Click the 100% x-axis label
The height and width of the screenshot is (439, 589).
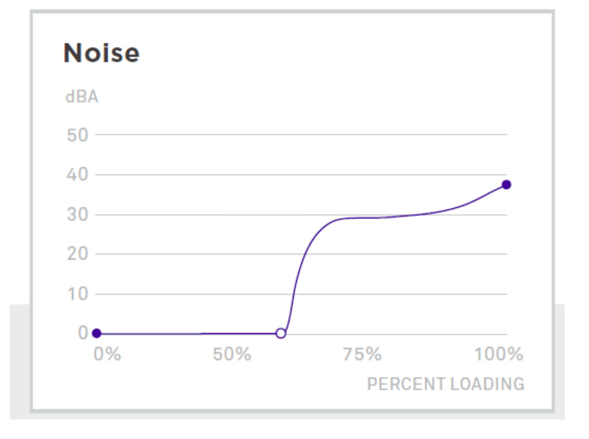(499, 354)
